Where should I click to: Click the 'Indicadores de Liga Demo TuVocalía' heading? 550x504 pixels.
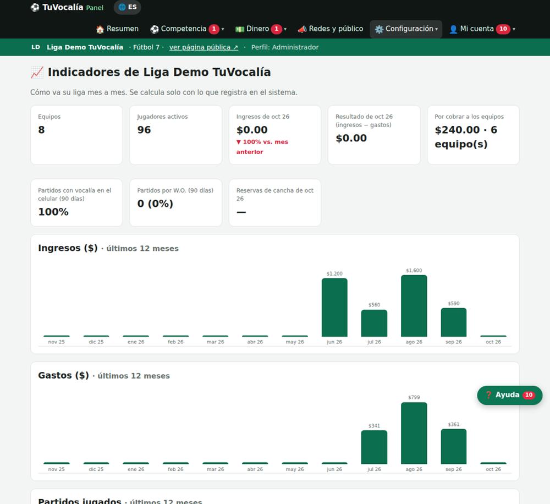click(x=159, y=72)
